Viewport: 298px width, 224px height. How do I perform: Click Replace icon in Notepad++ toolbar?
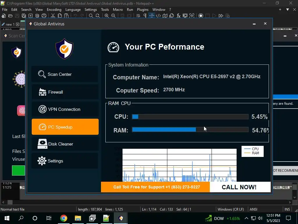tap(98, 16)
